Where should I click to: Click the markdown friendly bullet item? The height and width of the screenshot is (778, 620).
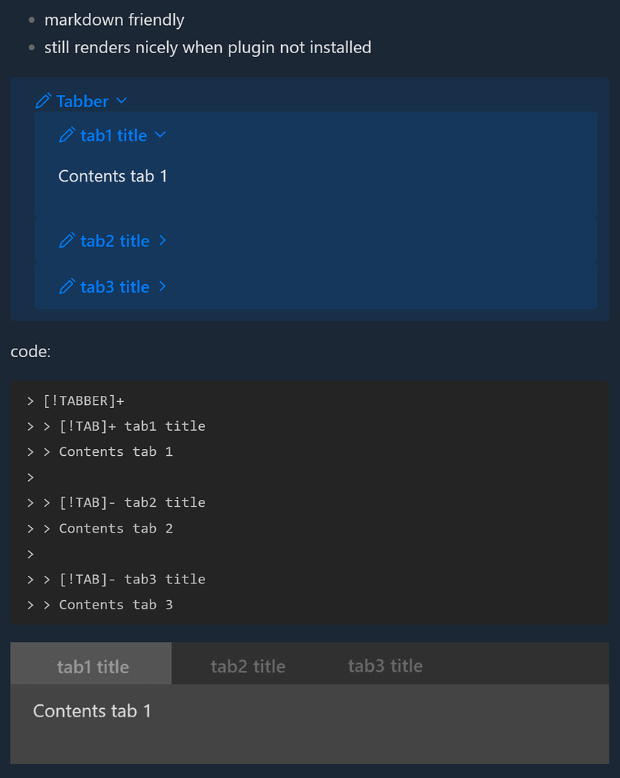click(114, 20)
